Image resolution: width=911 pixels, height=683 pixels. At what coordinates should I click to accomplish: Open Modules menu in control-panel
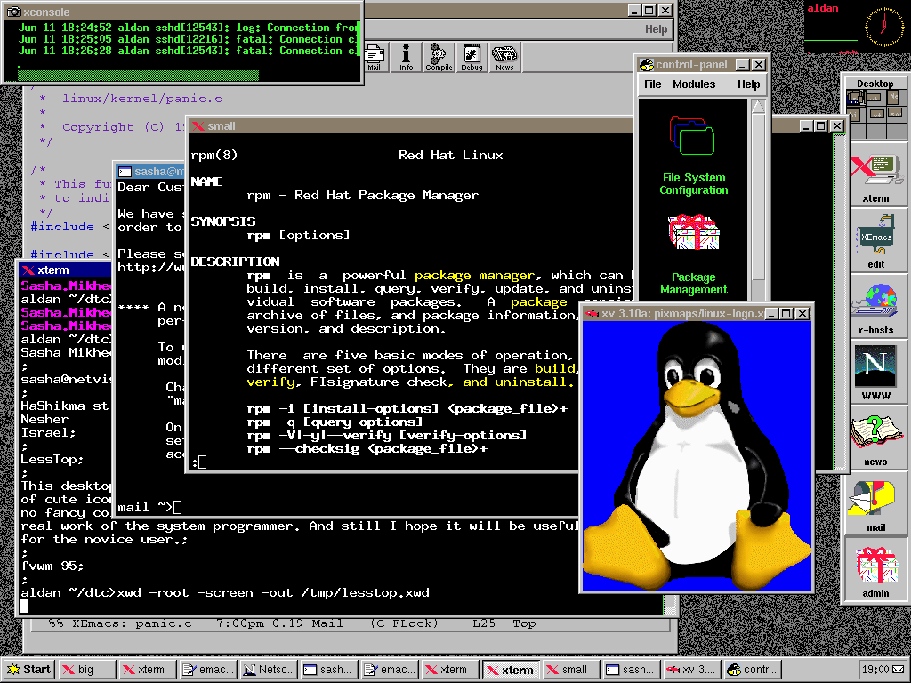pos(694,84)
